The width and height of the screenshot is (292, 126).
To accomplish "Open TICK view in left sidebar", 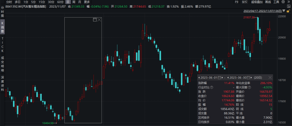I will (2, 45).
